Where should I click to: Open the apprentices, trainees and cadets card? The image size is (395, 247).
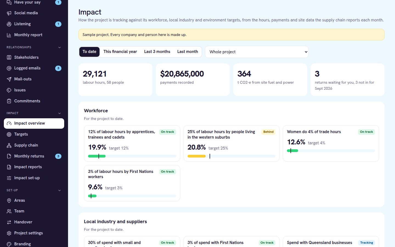[x=132, y=143]
